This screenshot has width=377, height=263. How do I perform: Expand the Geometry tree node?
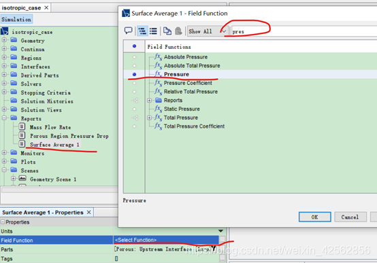click(x=4, y=40)
